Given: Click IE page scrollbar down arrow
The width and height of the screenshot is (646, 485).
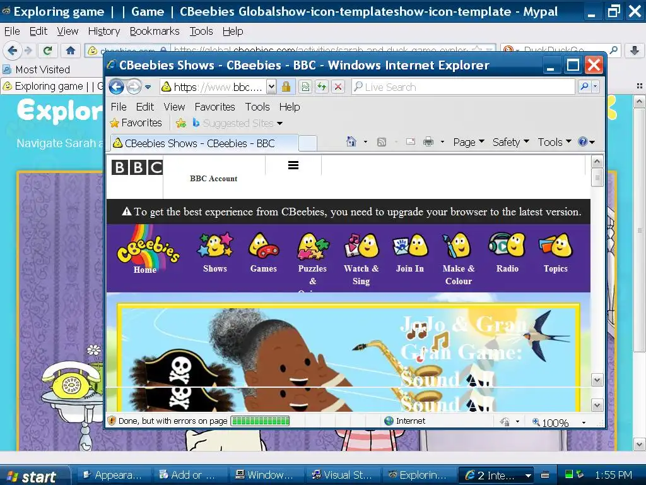Looking at the screenshot, I should (597, 405).
